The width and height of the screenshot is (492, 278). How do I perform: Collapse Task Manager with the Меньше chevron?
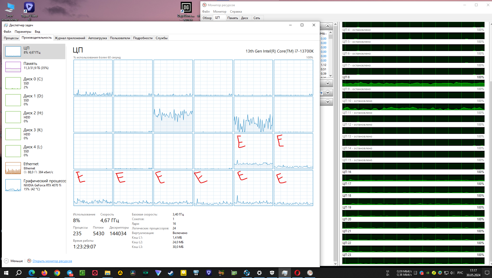pyautogui.click(x=13, y=261)
